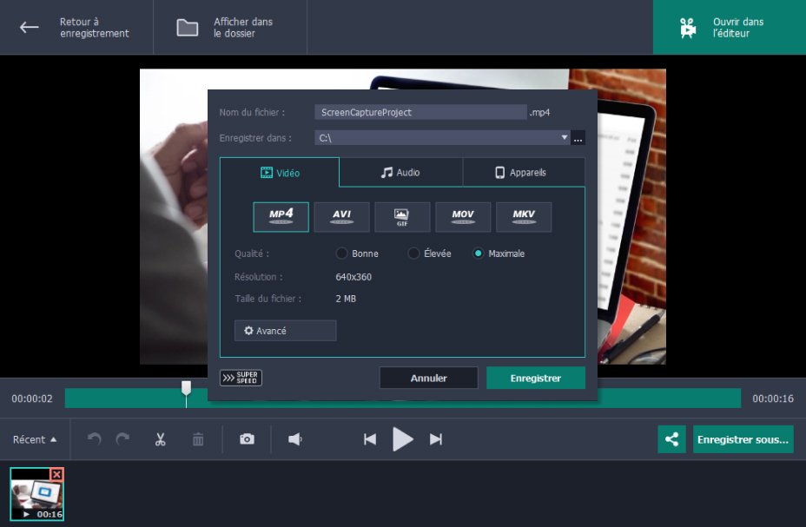The height and width of the screenshot is (527, 806).
Task: Expand the Enregistrer dans path dropdown
Action: (x=564, y=138)
